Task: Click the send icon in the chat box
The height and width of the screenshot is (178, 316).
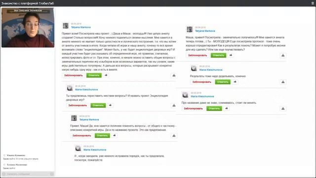Action: pyautogui.click(x=52, y=174)
